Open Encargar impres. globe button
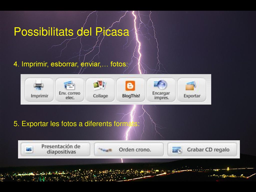Viewport: 256px width, 192px height. click(161, 90)
